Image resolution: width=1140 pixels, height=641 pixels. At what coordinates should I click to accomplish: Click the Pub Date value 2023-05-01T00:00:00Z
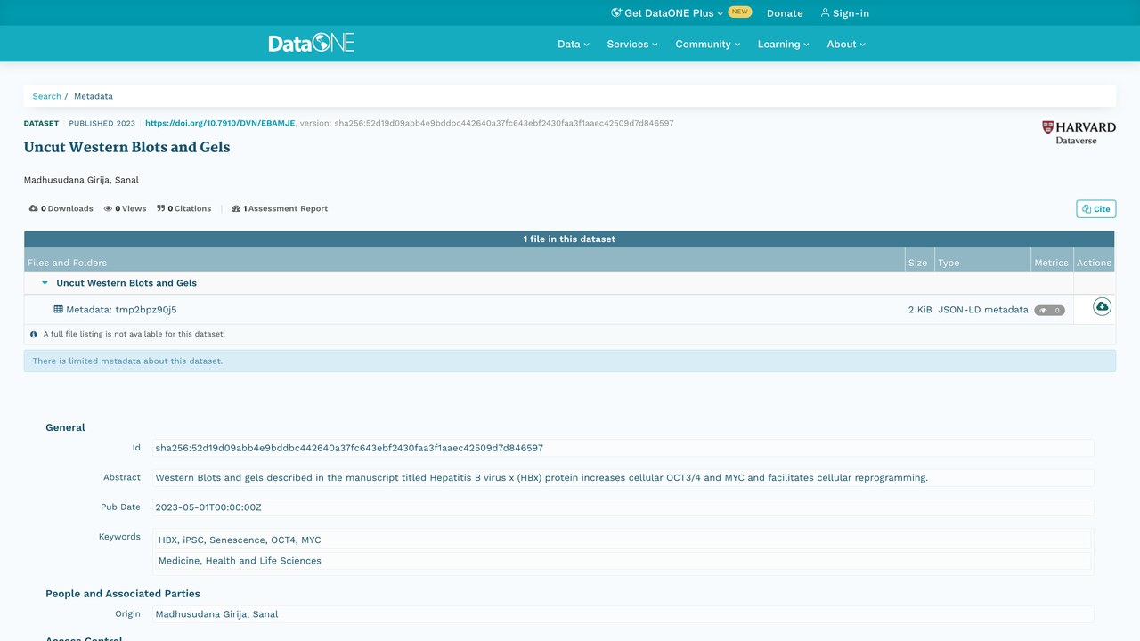tap(208, 507)
